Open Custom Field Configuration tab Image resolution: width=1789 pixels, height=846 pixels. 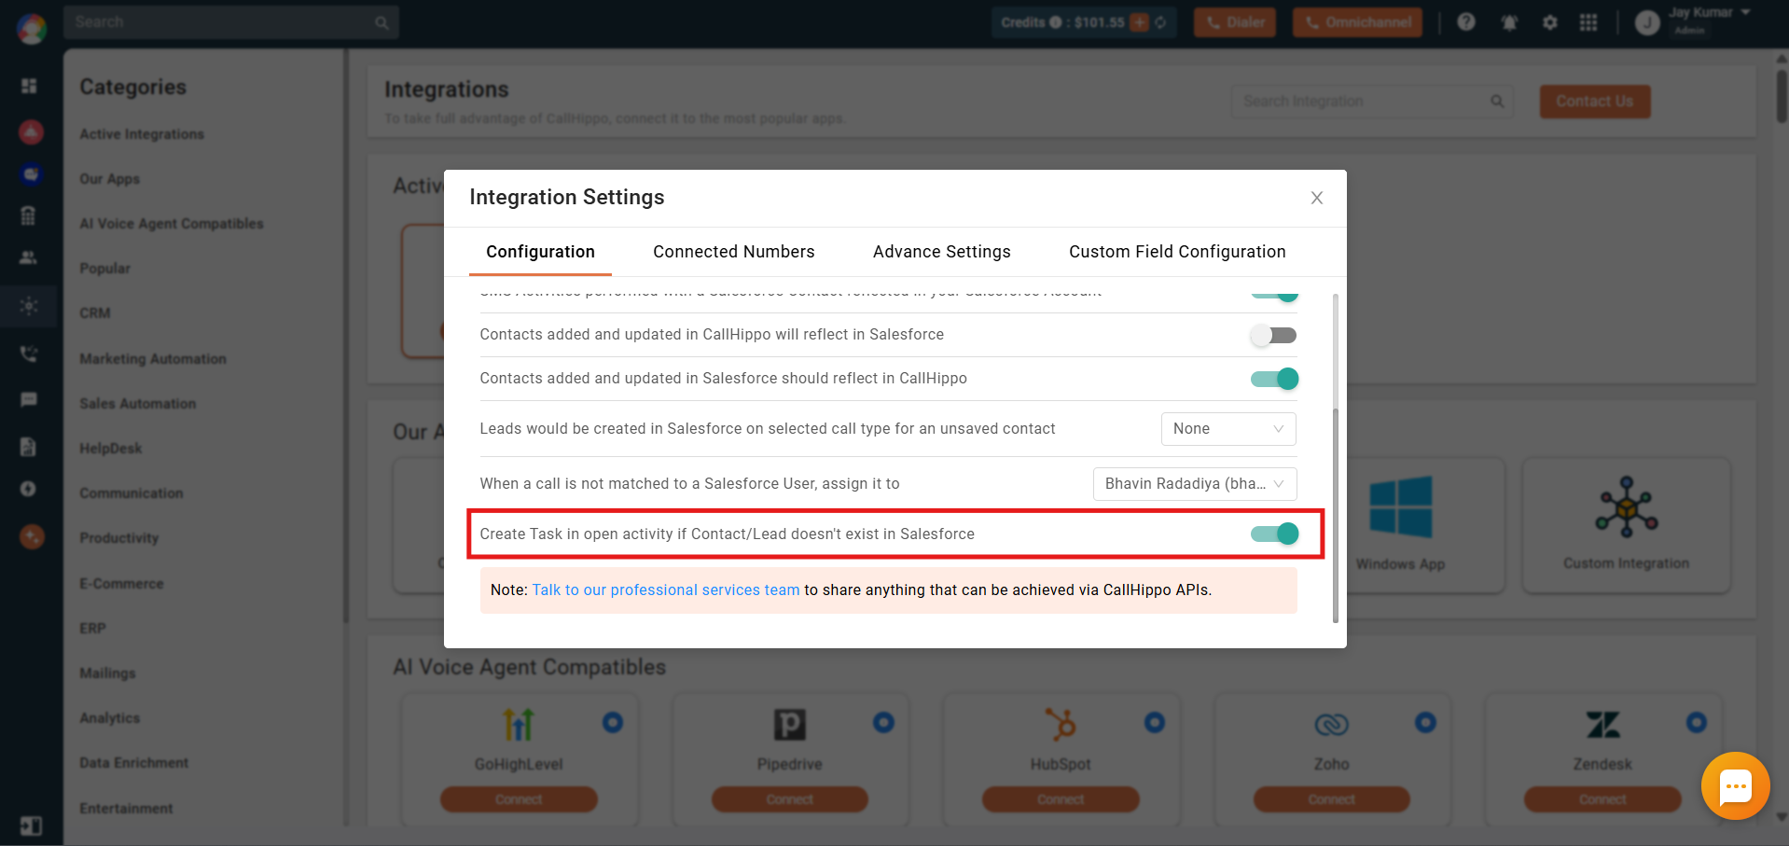tap(1177, 252)
